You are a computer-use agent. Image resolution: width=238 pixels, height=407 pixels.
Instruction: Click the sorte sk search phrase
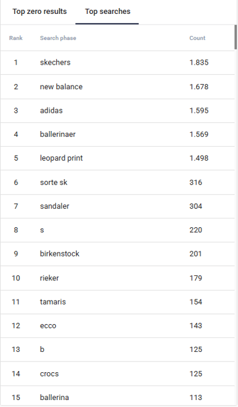[53, 182]
